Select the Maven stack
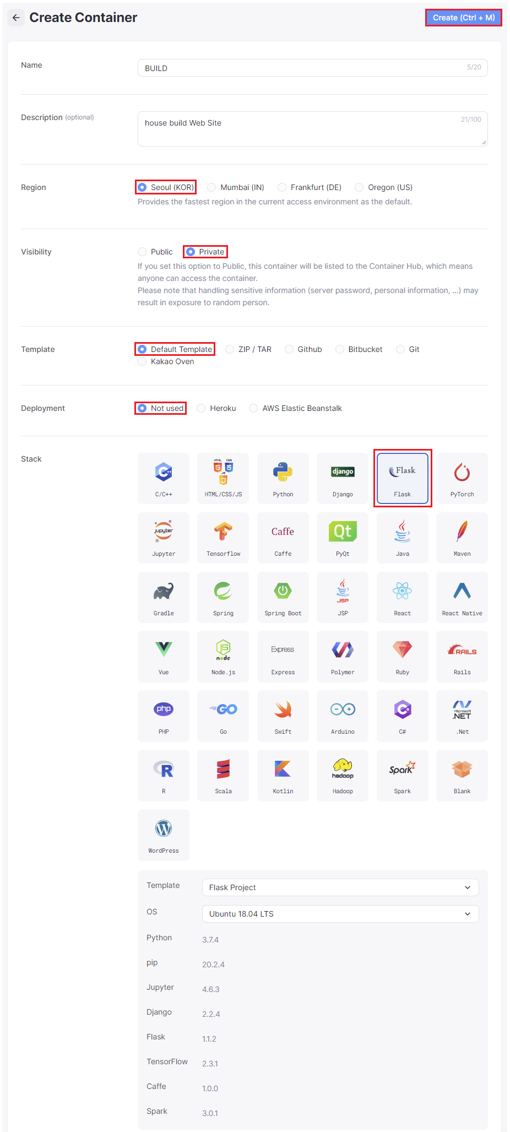510x1132 pixels. 462,538
